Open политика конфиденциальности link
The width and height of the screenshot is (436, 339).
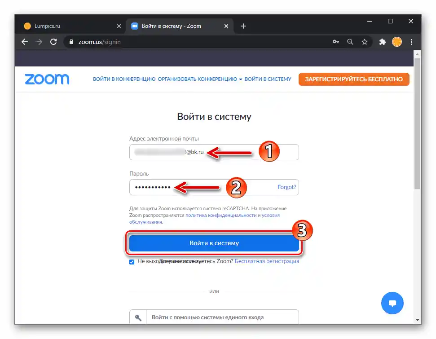pyautogui.click(x=221, y=215)
